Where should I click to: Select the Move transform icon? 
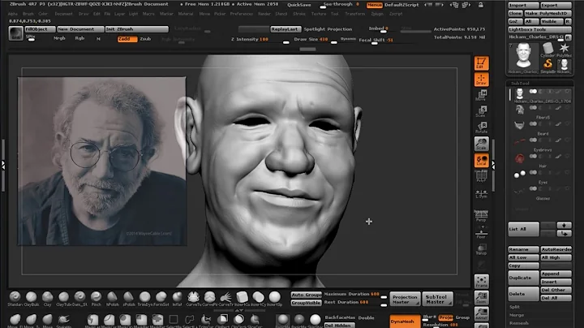[481, 95]
